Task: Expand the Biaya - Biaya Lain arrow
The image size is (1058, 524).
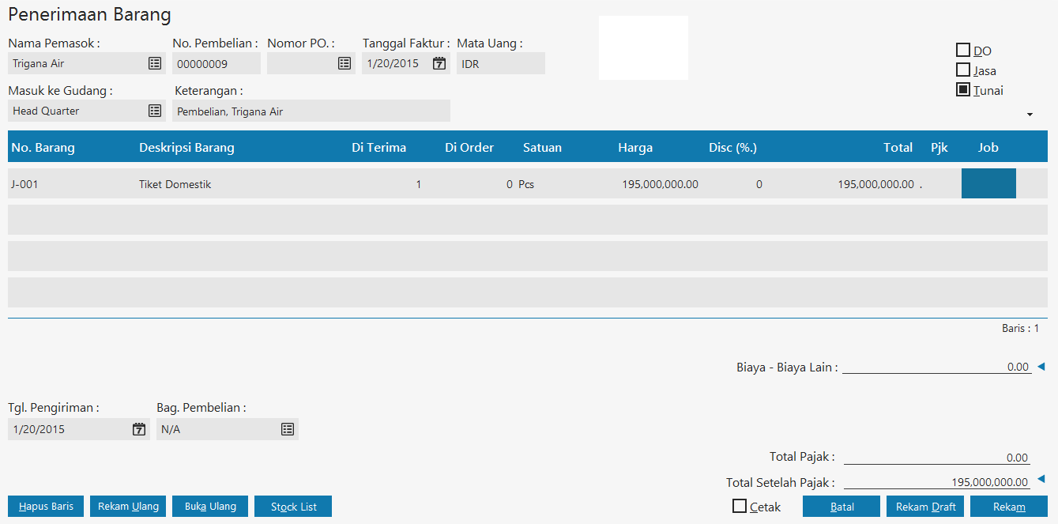Action: [1041, 366]
